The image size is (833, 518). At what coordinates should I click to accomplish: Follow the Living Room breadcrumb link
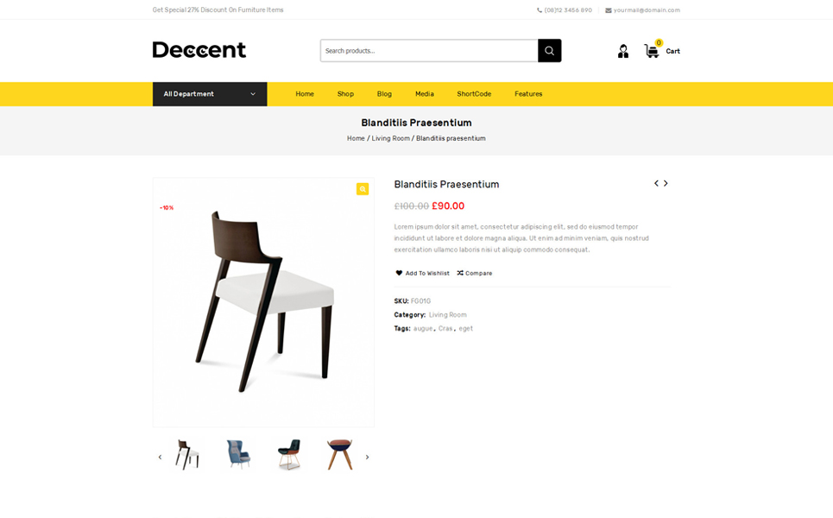pyautogui.click(x=390, y=138)
